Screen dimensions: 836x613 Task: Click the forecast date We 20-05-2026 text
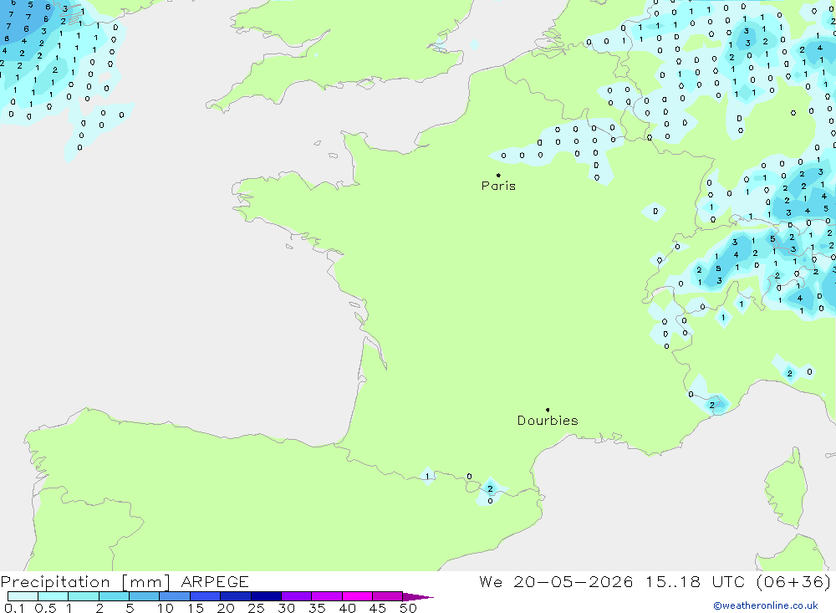click(556, 581)
